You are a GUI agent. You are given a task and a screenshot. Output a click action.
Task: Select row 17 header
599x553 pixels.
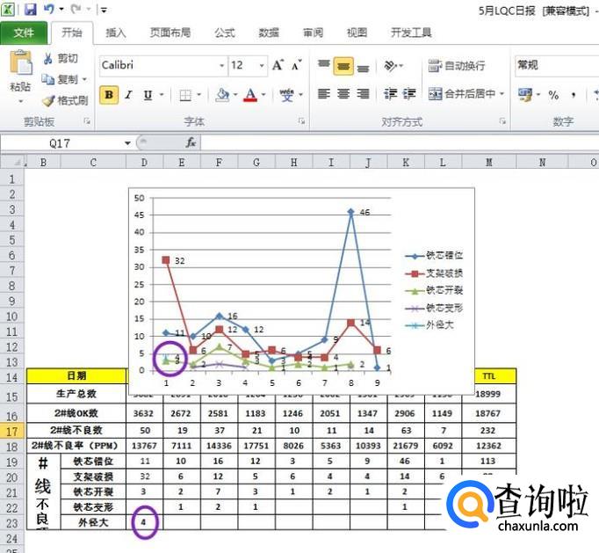pyautogui.click(x=11, y=432)
